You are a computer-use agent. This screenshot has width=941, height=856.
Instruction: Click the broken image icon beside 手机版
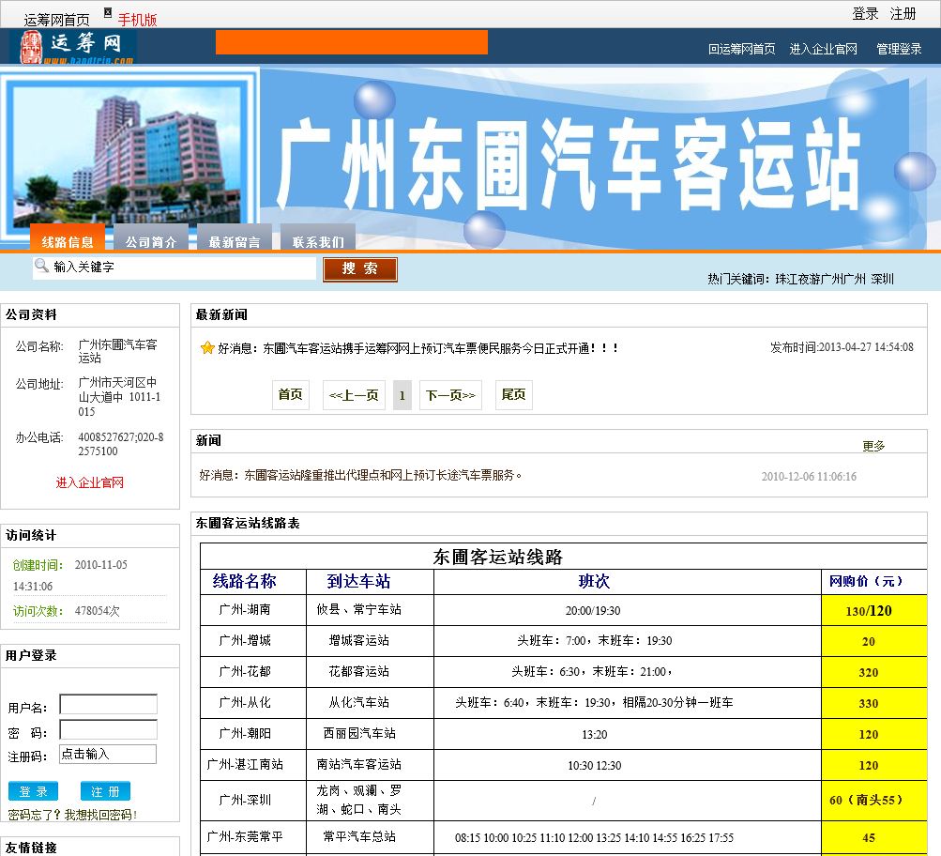[x=107, y=13]
